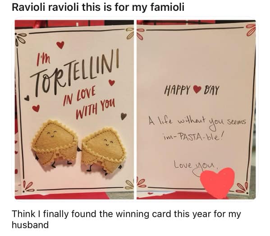Click the small brown heart left of TORTELLINI
Screen dimensions: 270x236
tap(26, 98)
